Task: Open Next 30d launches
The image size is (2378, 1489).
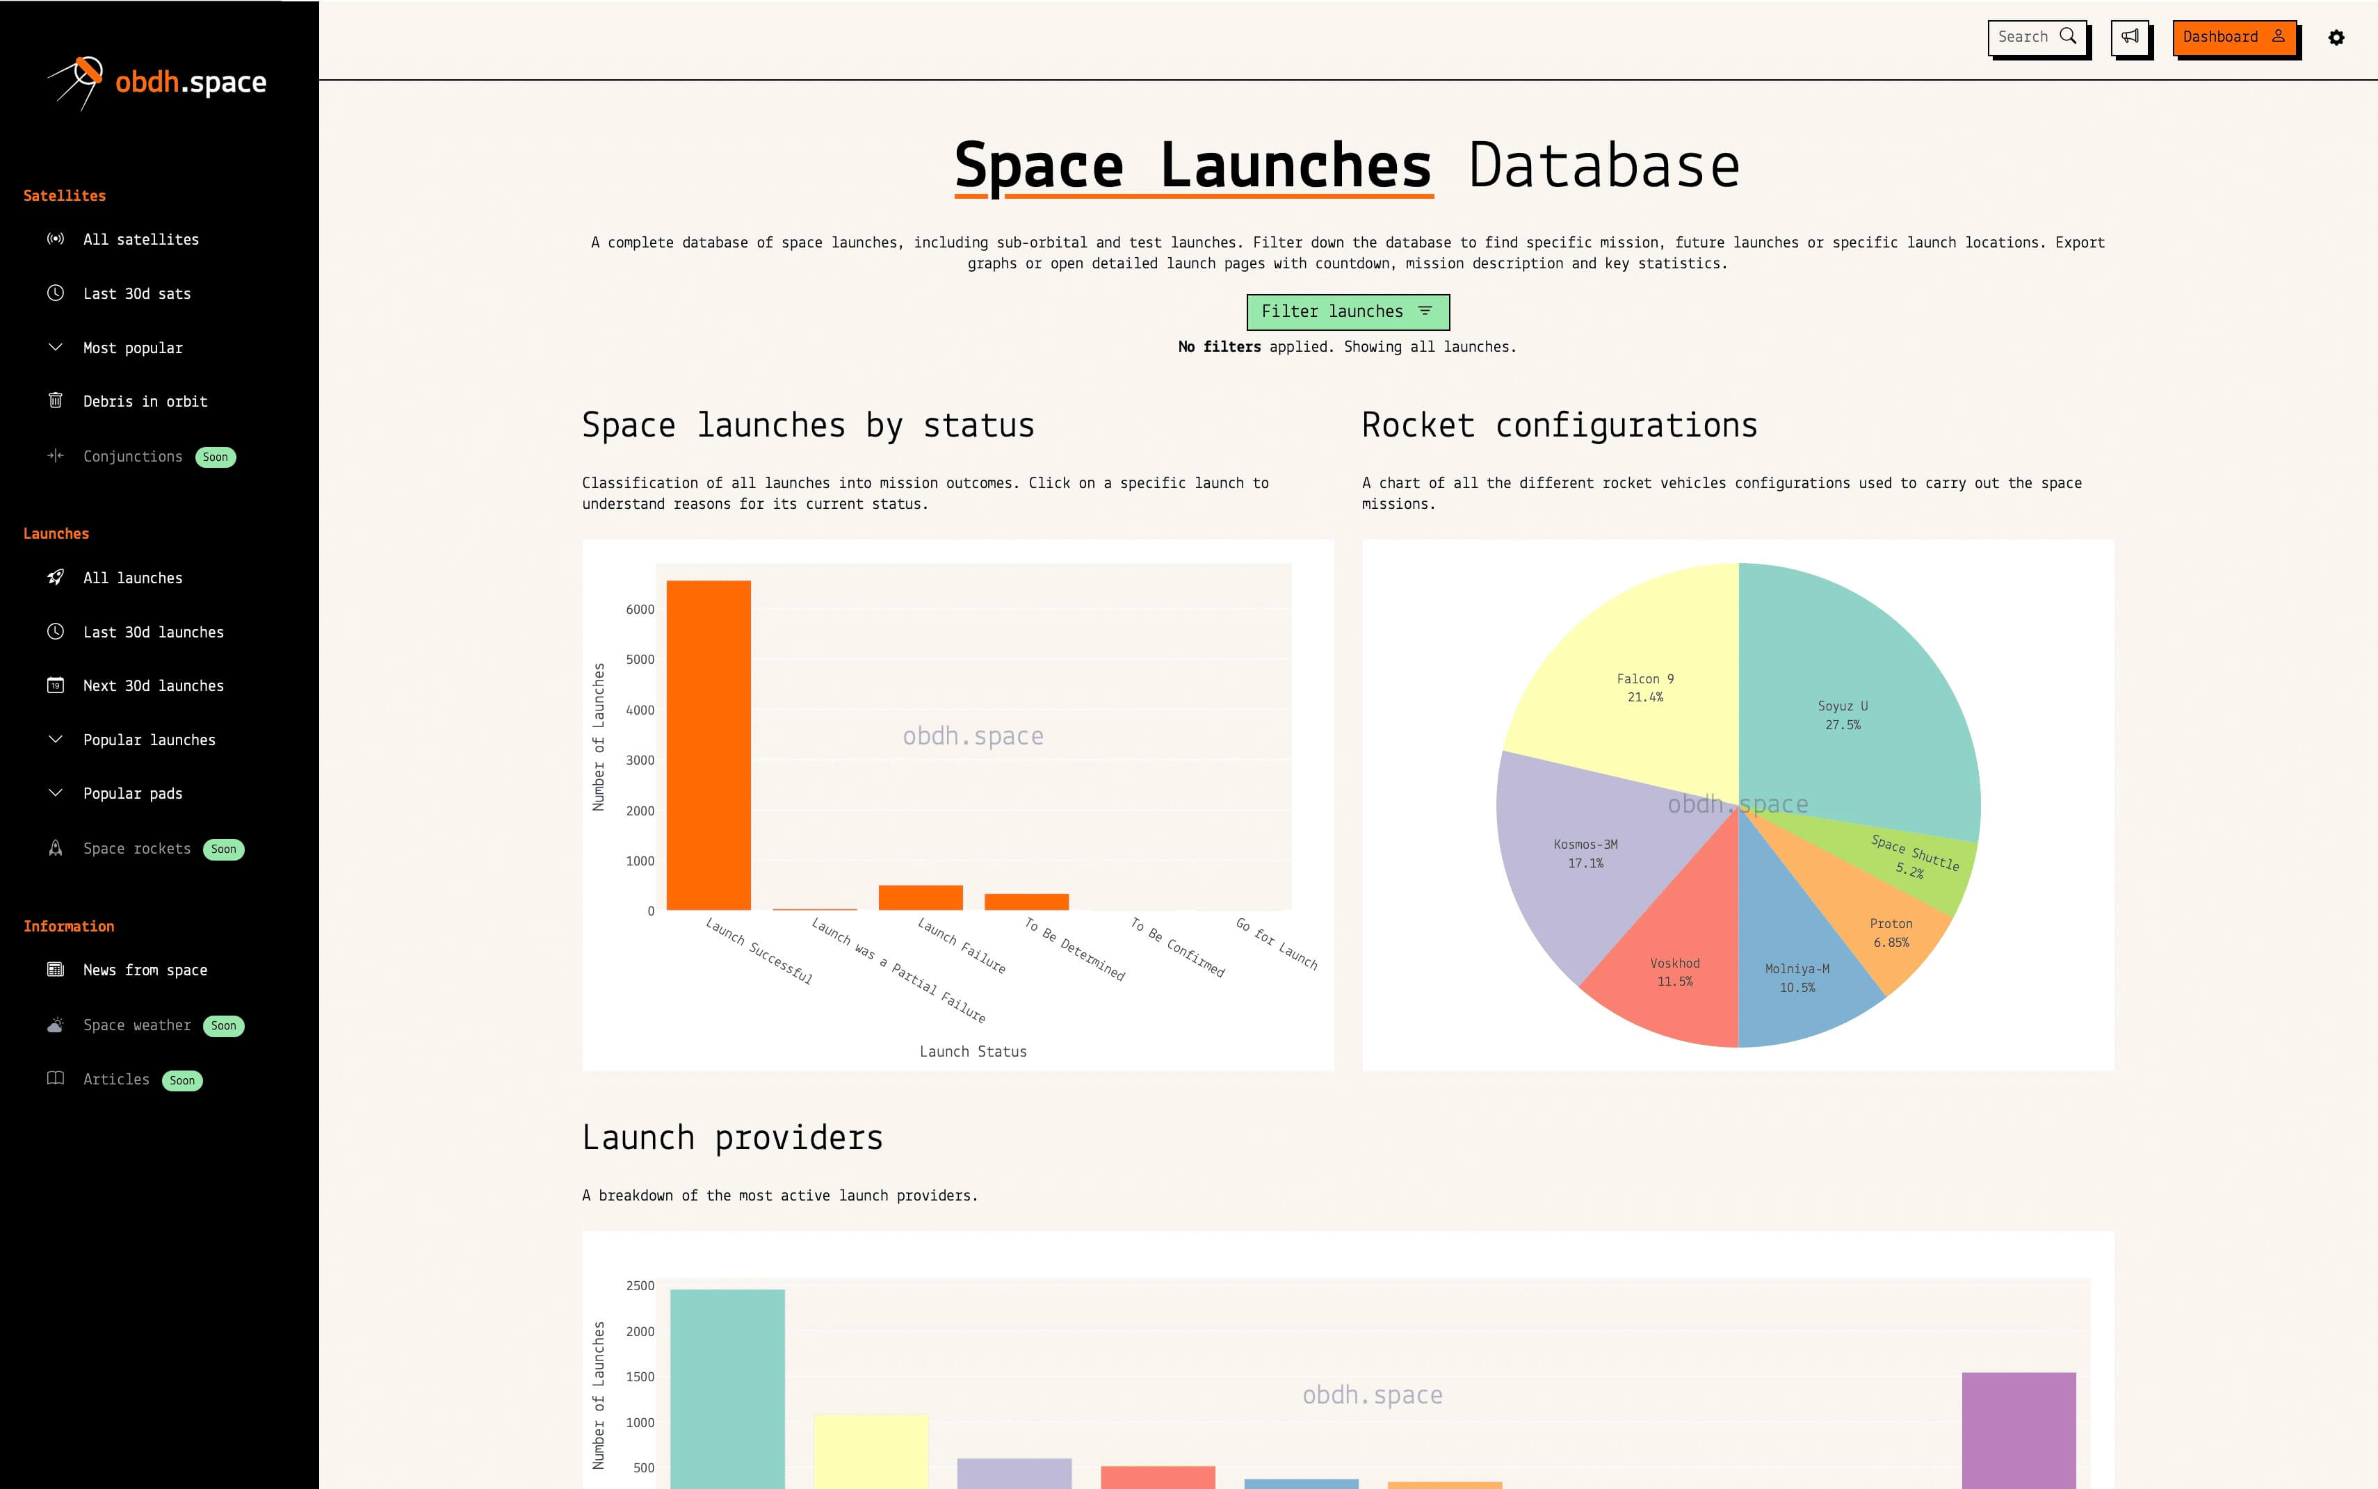Action: pos(154,685)
